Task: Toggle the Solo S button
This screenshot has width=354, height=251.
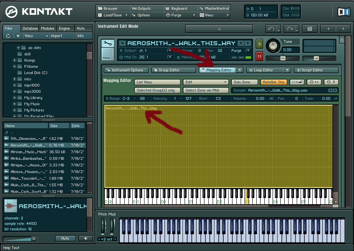Action: click(x=259, y=44)
